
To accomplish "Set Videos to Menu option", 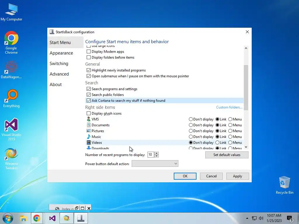I will [x=230, y=143].
